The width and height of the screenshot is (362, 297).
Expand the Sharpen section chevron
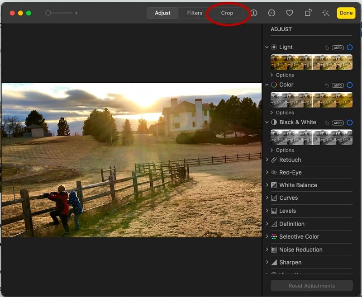click(267, 262)
